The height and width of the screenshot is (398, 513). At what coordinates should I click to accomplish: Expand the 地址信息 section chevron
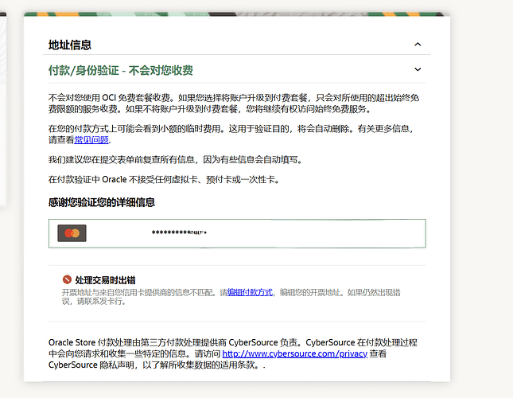click(418, 45)
